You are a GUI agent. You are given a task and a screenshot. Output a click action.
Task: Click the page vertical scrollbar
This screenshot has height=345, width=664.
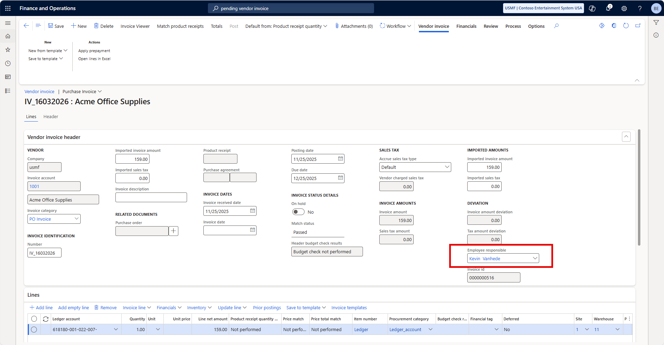(x=639, y=188)
